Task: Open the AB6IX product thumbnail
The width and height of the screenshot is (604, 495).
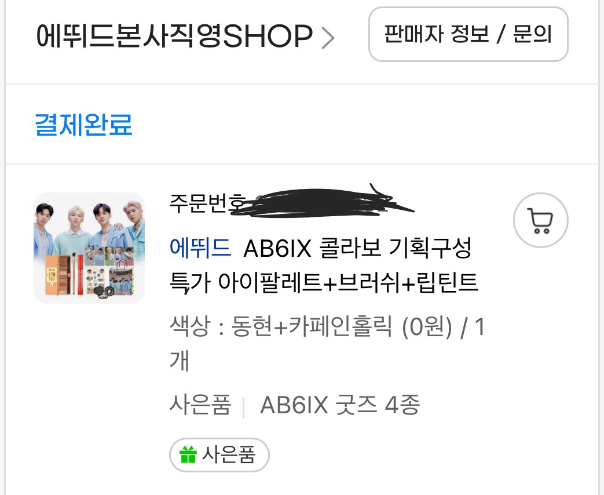Action: click(89, 248)
